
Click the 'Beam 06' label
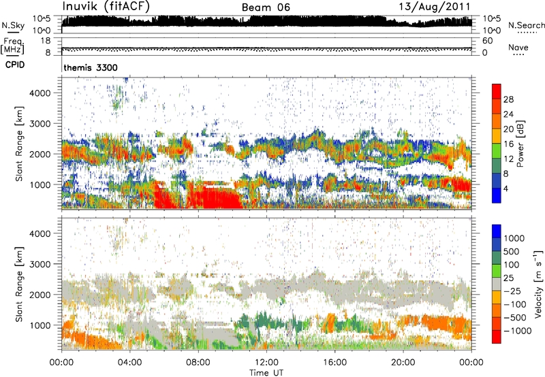point(266,7)
